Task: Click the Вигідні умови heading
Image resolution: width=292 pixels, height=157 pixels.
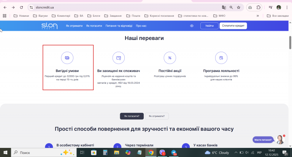Action: [x=67, y=71]
